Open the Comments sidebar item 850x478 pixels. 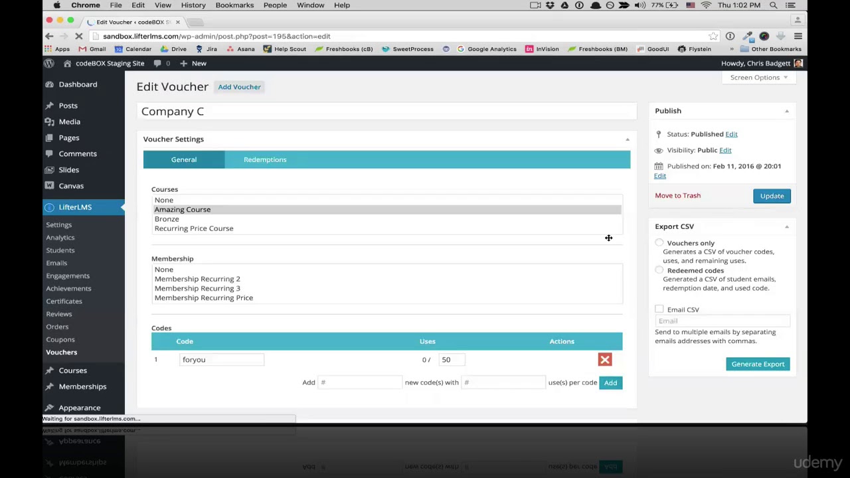point(78,153)
